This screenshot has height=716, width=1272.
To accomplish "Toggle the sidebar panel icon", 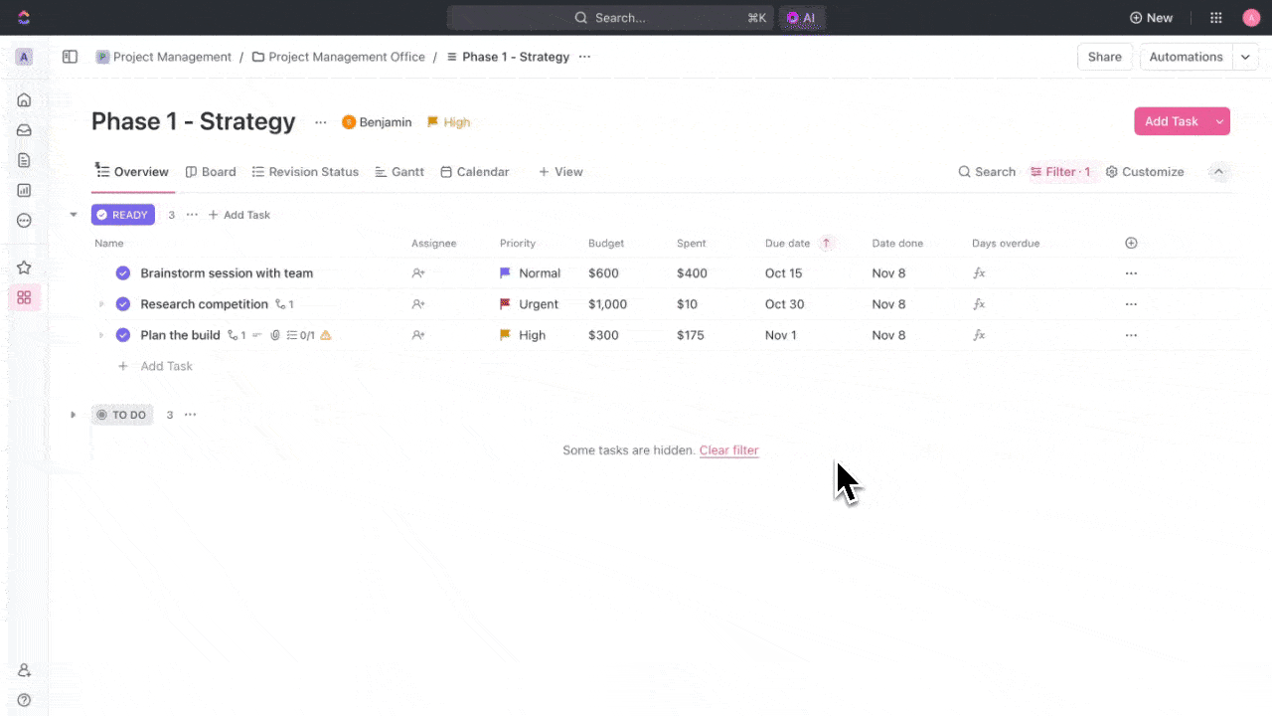I will point(70,57).
